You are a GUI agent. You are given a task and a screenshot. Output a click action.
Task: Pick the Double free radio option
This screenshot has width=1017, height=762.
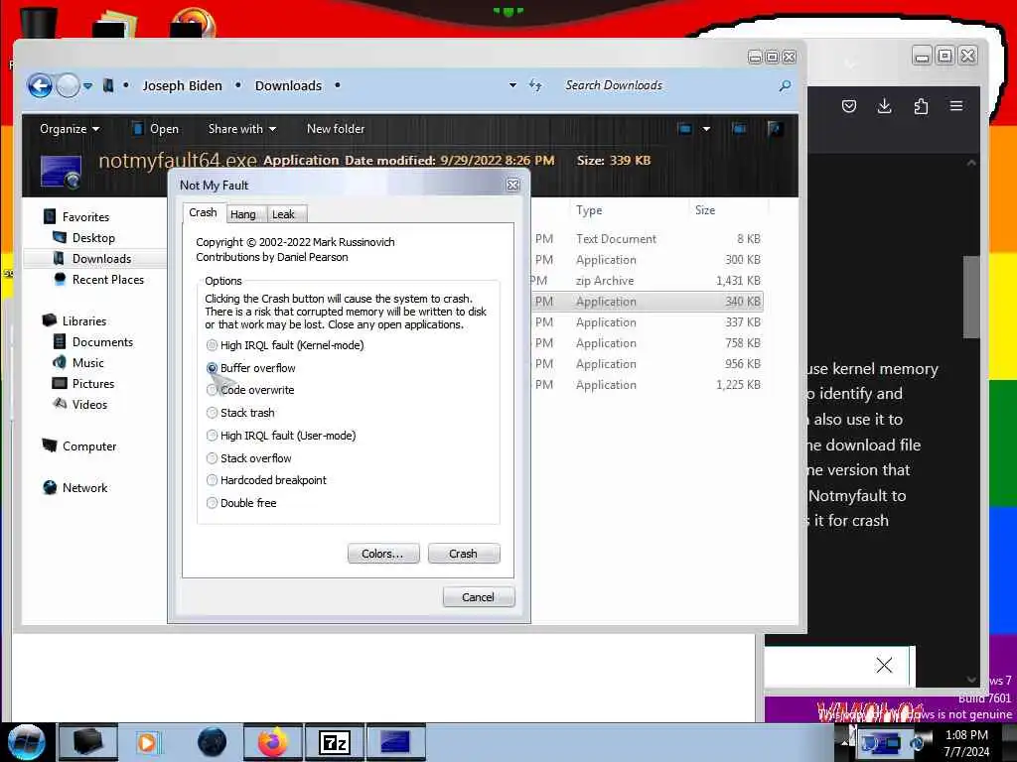[212, 503]
